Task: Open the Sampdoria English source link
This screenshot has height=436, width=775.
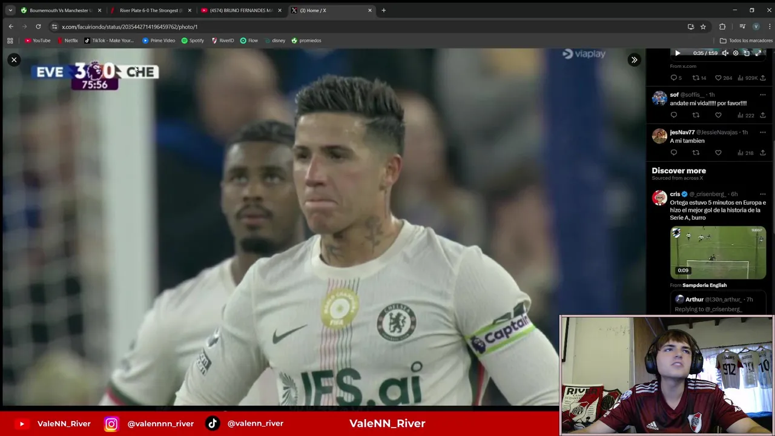Action: point(704,285)
